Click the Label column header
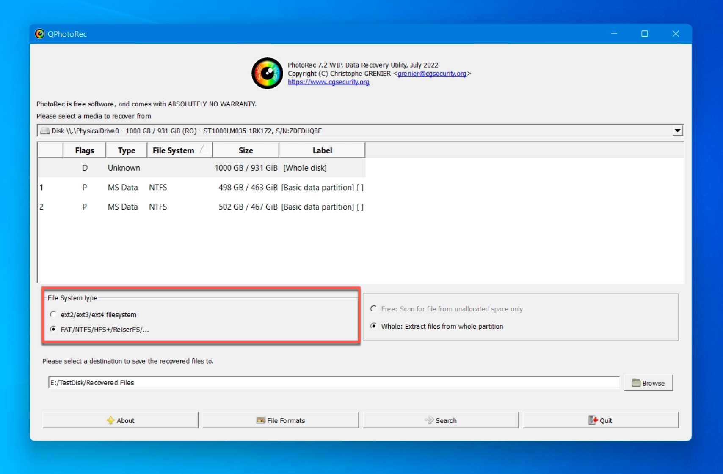Image resolution: width=723 pixels, height=474 pixels. pyautogui.click(x=322, y=150)
